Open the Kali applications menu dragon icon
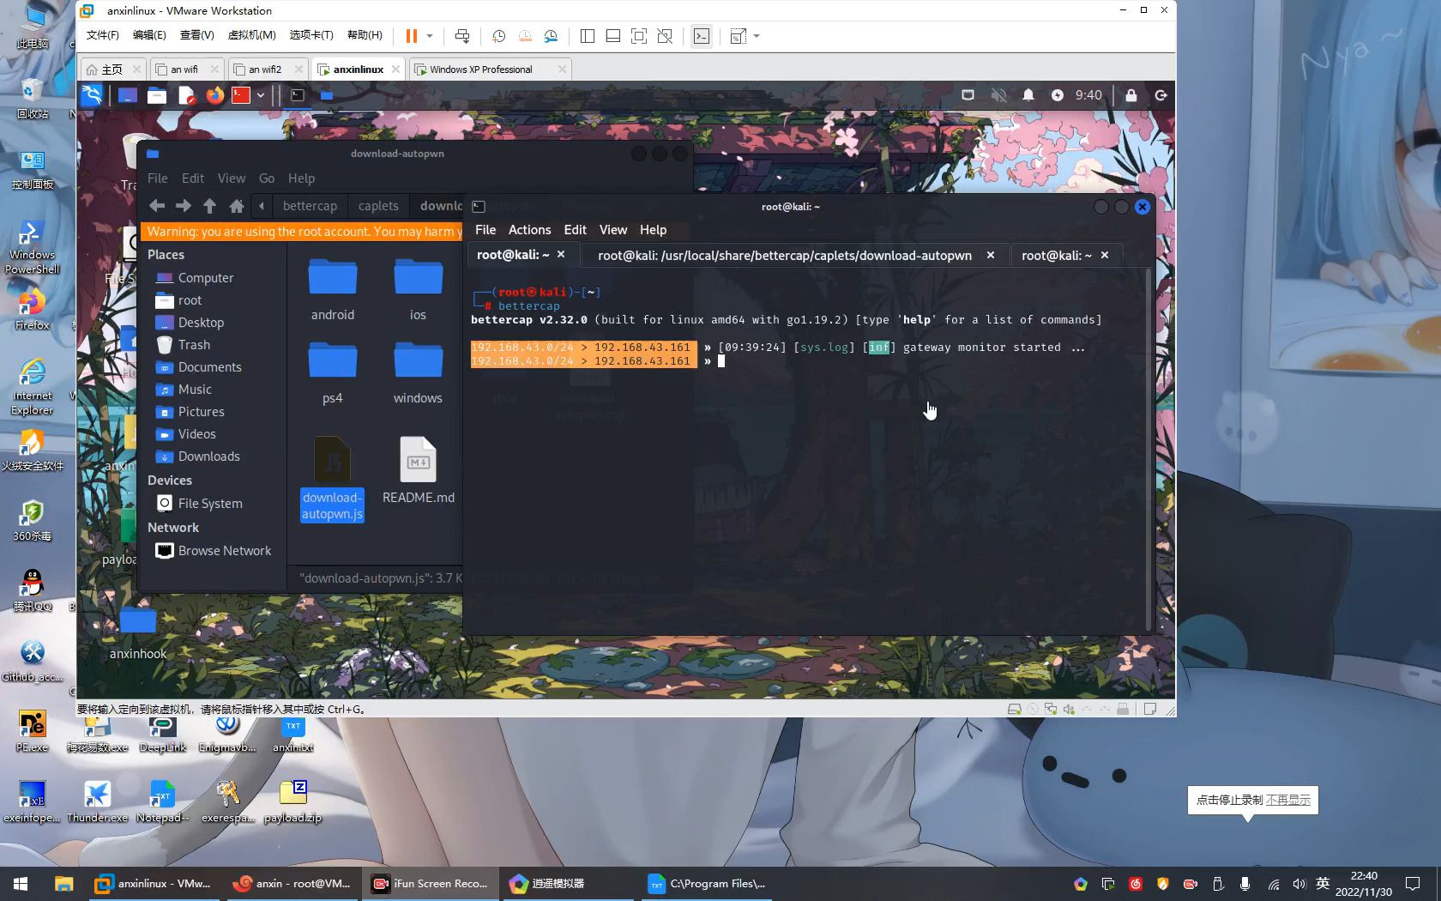Viewport: 1441px width, 901px height. coord(92,95)
